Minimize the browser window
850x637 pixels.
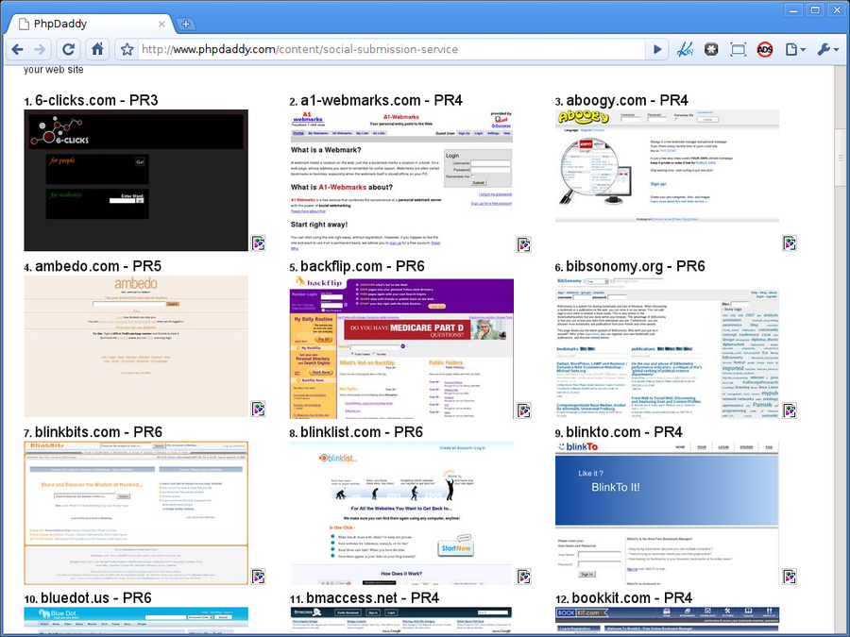point(793,9)
